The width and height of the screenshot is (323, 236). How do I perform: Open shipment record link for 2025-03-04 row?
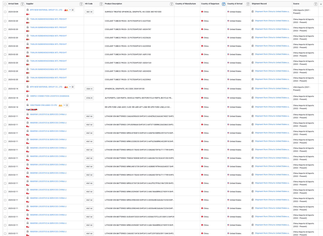(x=273, y=12)
